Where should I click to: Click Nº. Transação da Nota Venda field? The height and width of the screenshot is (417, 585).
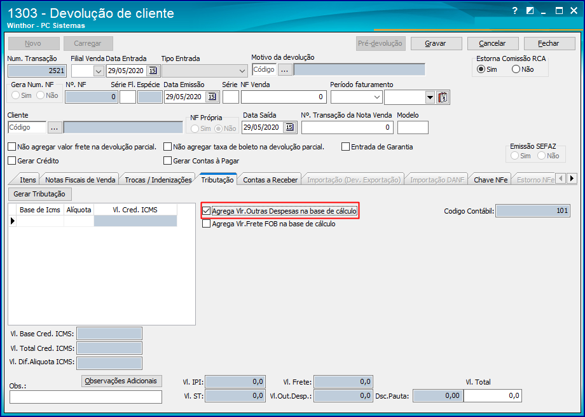(347, 128)
